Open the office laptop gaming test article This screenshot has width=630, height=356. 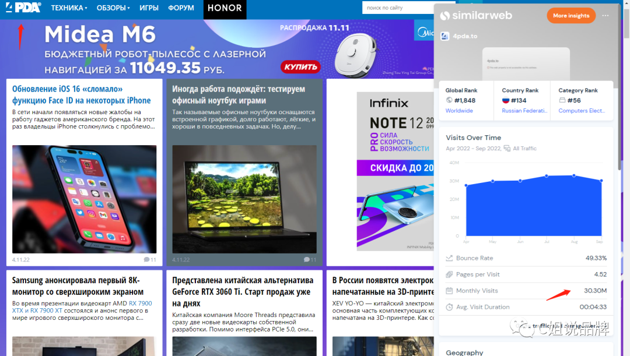tap(238, 94)
